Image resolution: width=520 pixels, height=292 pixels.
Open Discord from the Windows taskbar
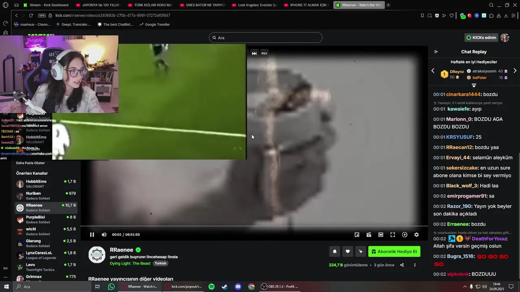pos(238,286)
